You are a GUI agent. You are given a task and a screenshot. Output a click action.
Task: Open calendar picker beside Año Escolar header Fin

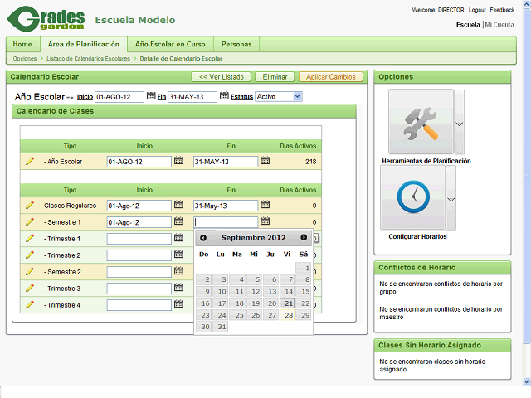pos(224,96)
